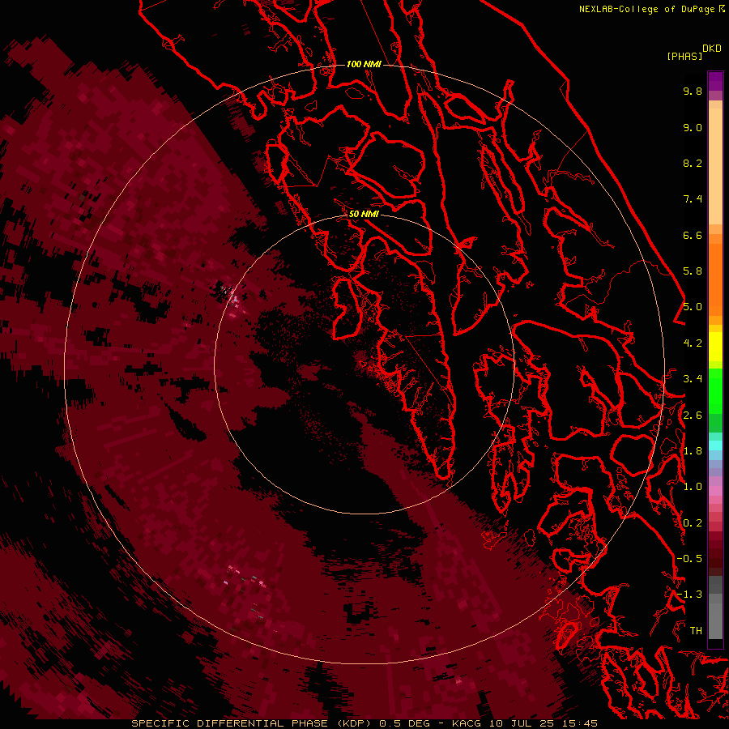Click the 6.6 value on the color scale
The image size is (729, 729).
693,235
